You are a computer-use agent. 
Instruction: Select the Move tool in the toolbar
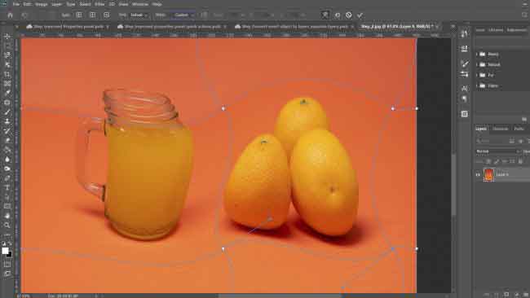click(x=7, y=36)
